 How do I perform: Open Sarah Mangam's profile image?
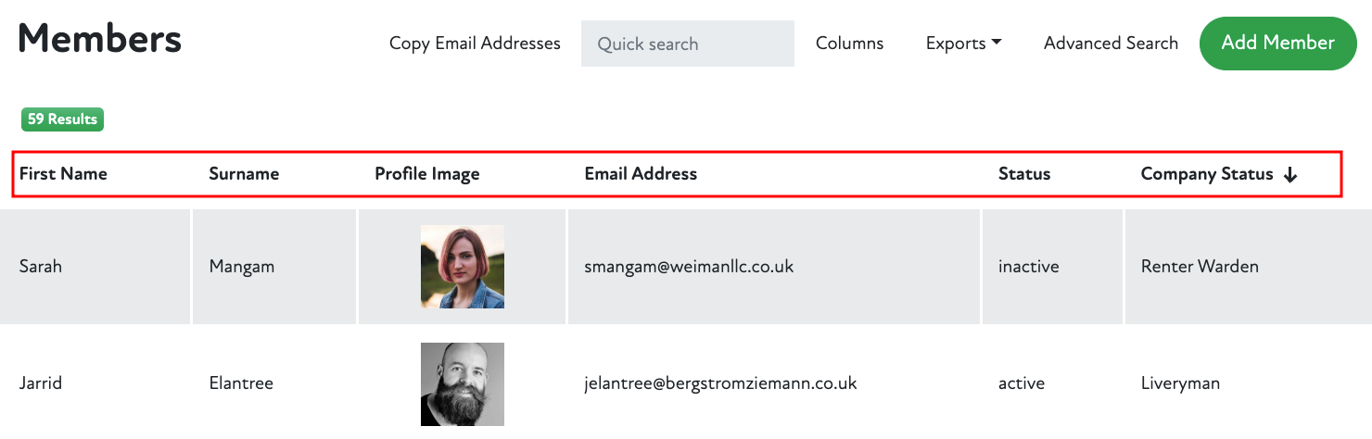[x=462, y=267]
